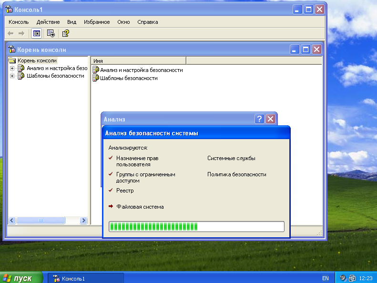This screenshot has width=377, height=283.
Task: Click the Системные службы text
Action: coord(231,158)
